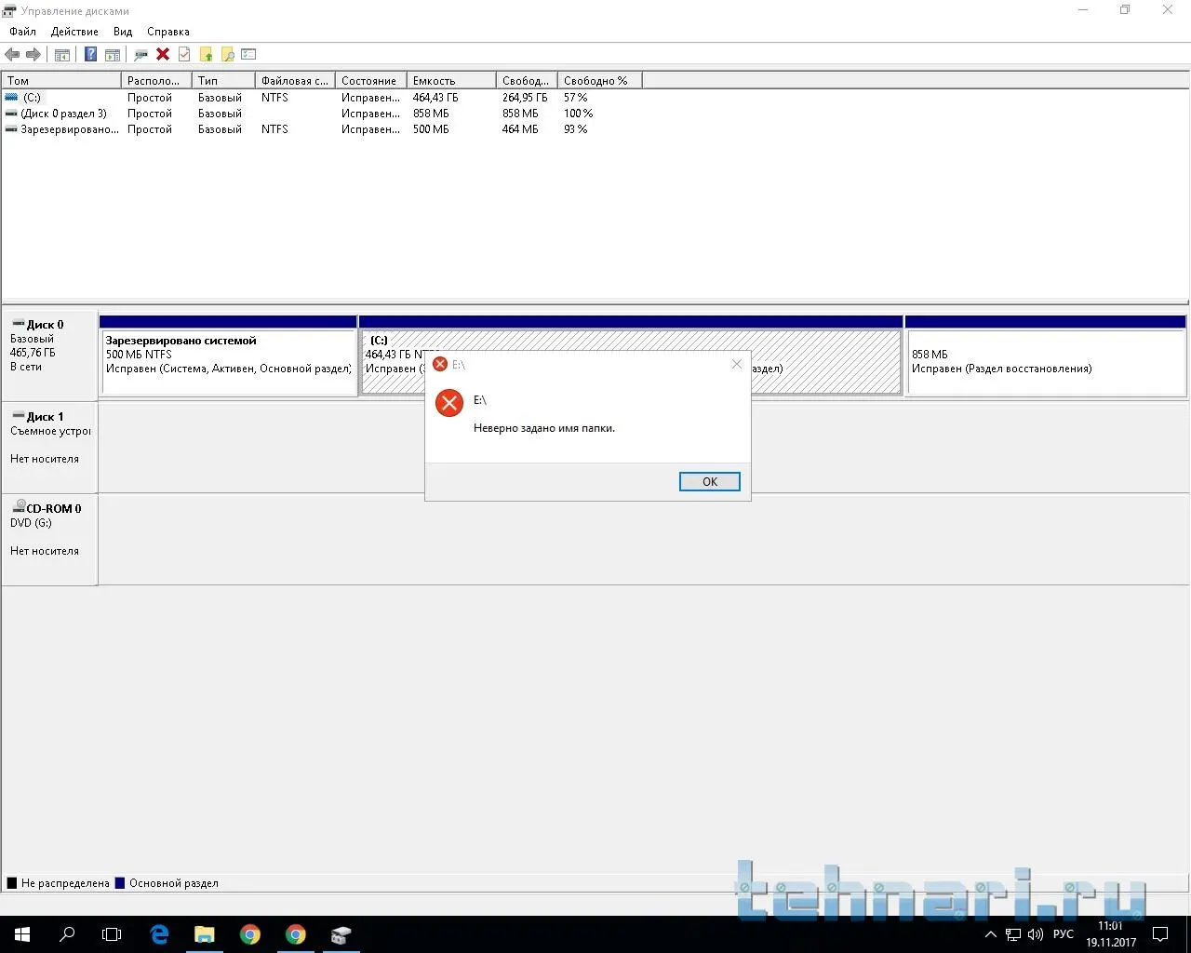Click the 93 % free percentage cell
The image size is (1191, 953).
(576, 129)
